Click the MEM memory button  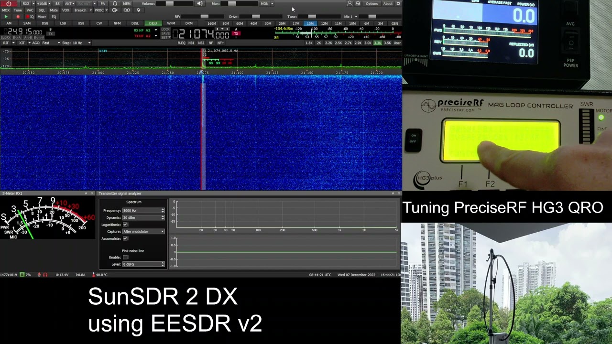(x=127, y=4)
